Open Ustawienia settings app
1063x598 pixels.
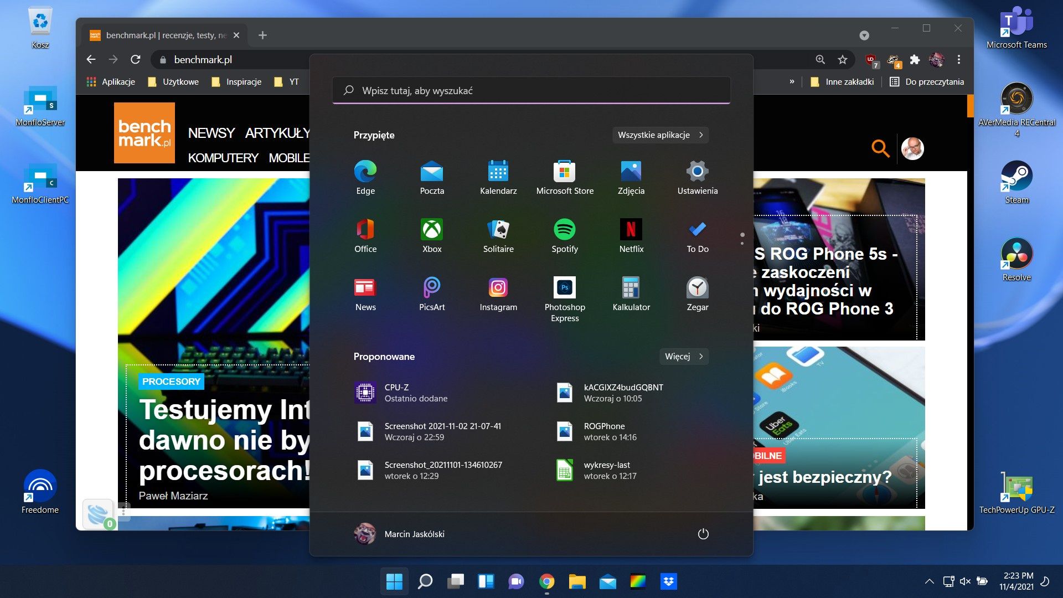(698, 177)
